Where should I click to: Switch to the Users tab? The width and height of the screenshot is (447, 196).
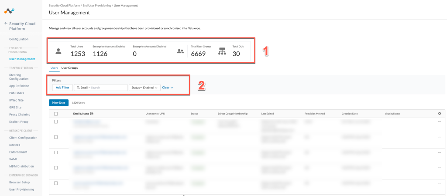(54, 68)
